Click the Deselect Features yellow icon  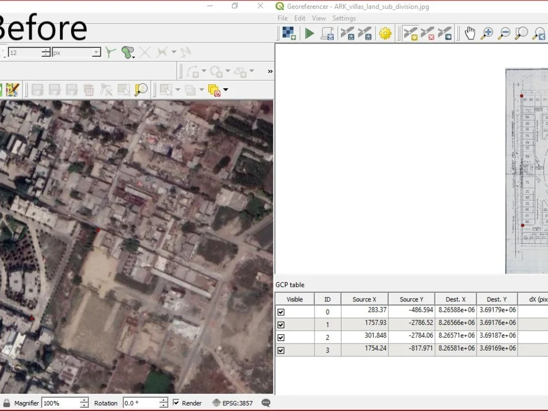pyautogui.click(x=214, y=90)
